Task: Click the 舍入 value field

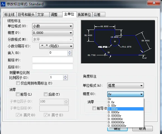Action: tap(58, 53)
